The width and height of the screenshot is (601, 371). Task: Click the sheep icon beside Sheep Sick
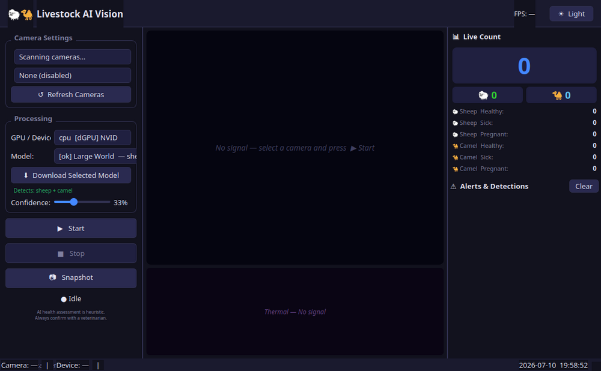click(x=455, y=123)
